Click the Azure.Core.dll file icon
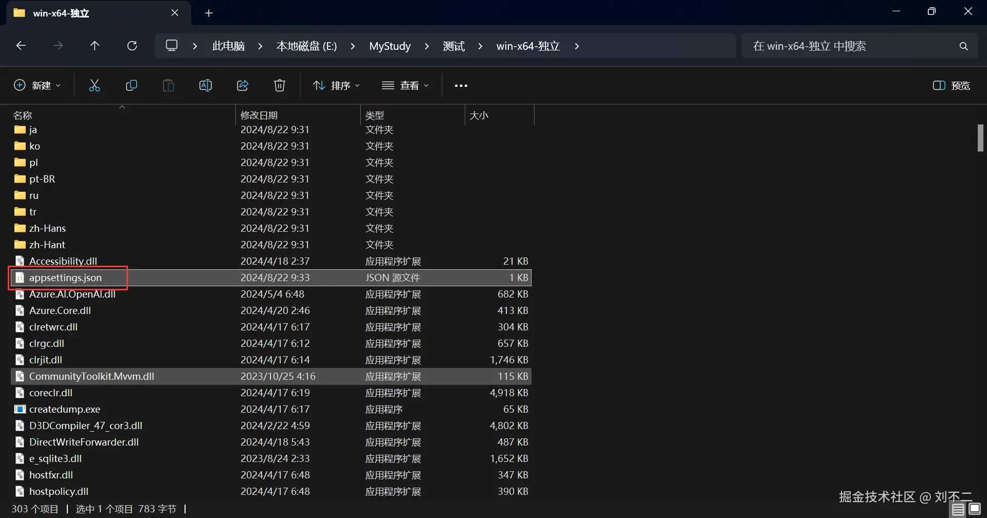Screen dimensions: 987x518 [20, 310]
